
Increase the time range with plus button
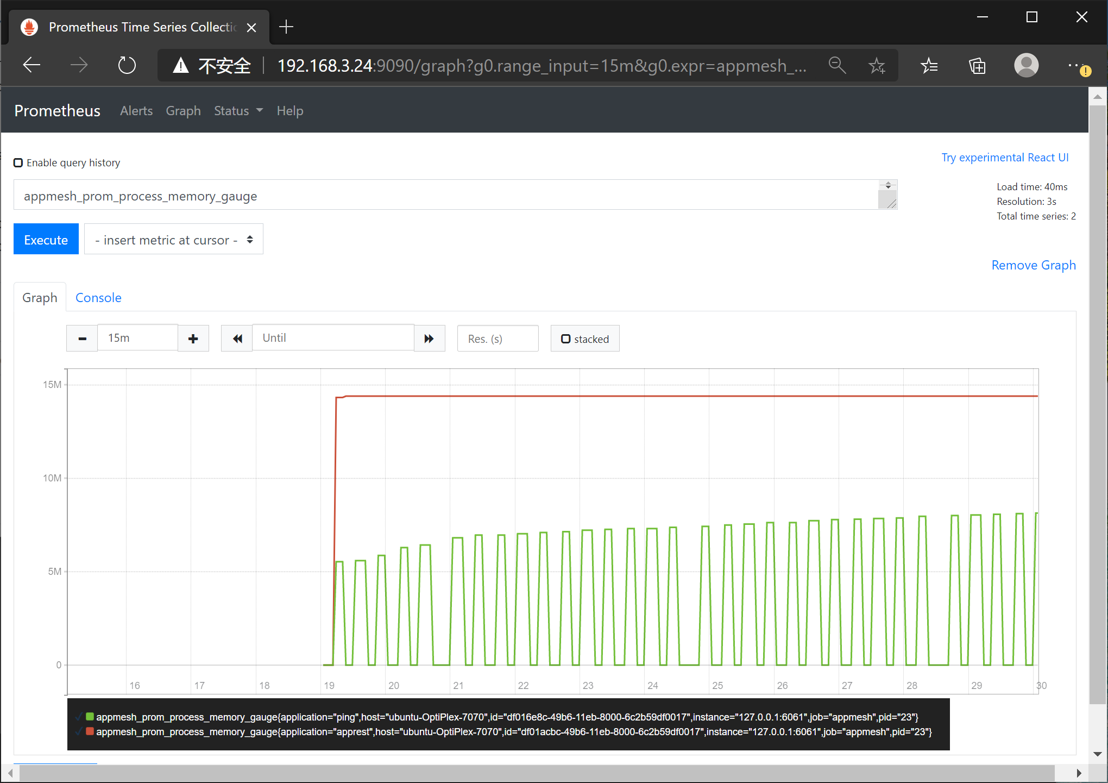(193, 339)
